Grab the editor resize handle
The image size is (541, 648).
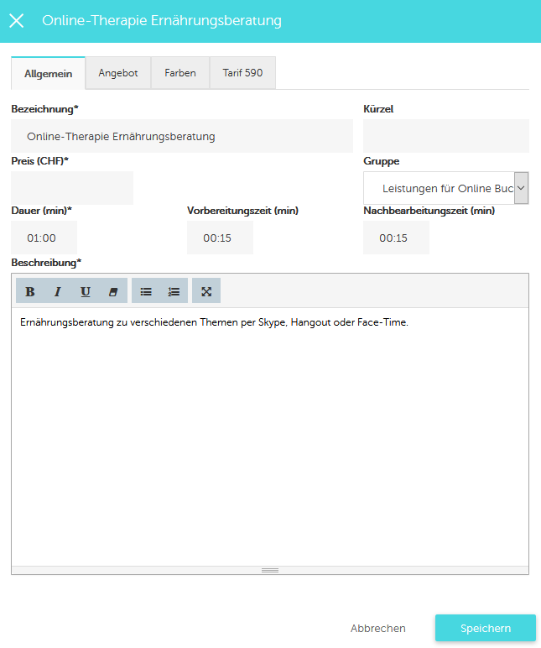tap(270, 570)
